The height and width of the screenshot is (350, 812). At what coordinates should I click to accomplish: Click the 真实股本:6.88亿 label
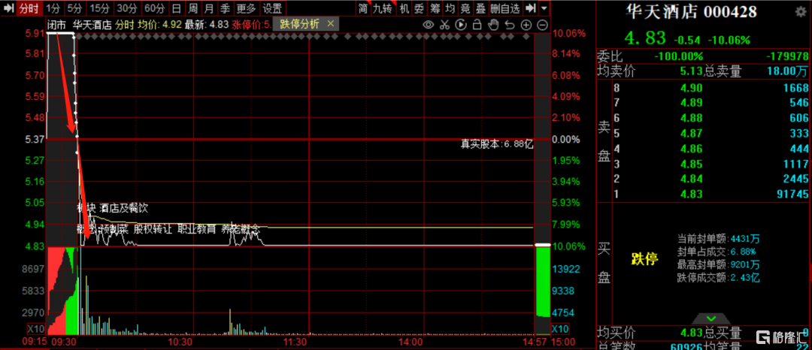point(497,145)
